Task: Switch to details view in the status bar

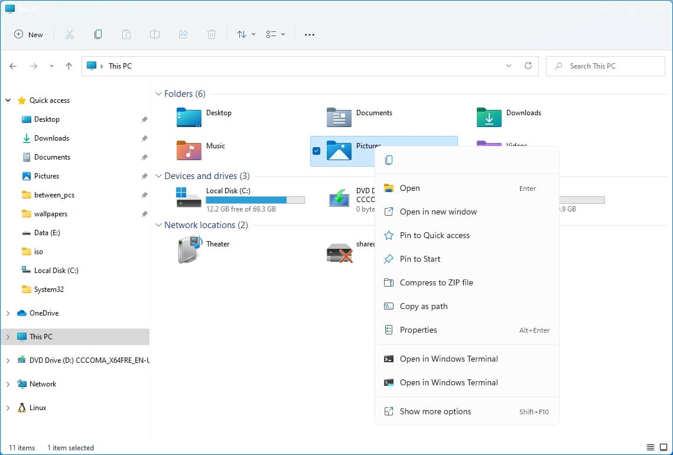Action: coord(650,447)
